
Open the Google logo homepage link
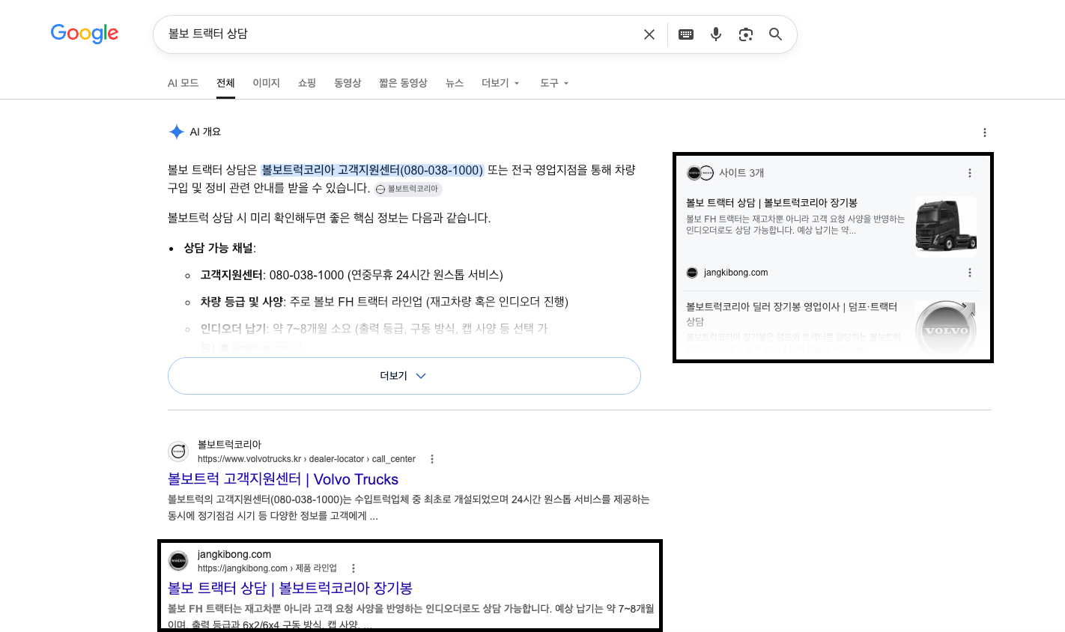[85, 33]
